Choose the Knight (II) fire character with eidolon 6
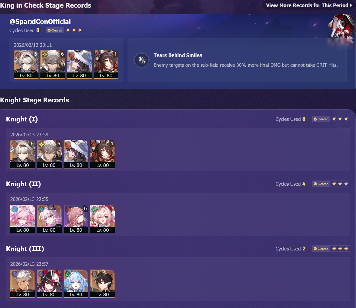The image size is (356, 308). [x=76, y=219]
